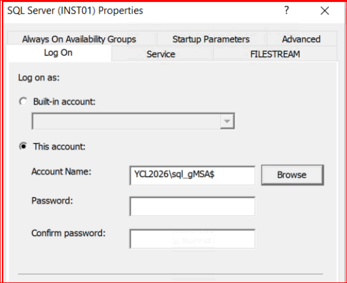
Task: Click the Browse button
Action: pos(292,175)
